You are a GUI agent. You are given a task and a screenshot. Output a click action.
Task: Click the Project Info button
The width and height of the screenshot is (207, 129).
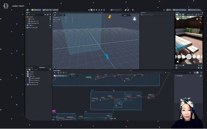coord(47,10)
